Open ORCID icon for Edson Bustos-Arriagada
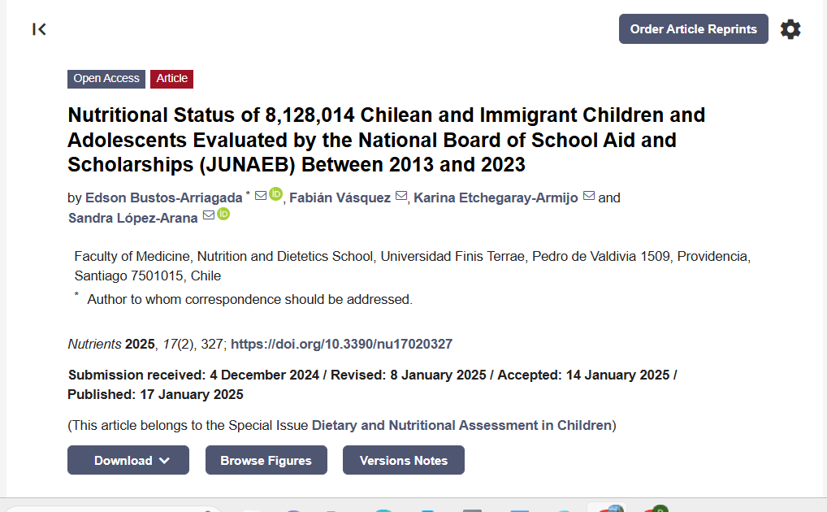 [x=275, y=194]
